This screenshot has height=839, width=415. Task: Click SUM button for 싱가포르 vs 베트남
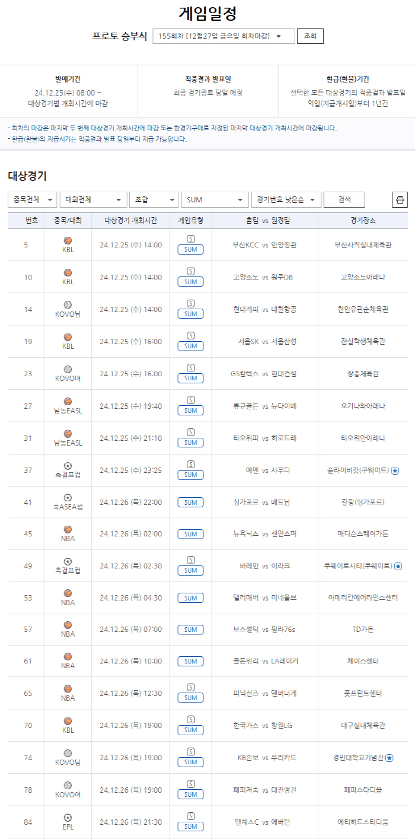(x=190, y=503)
